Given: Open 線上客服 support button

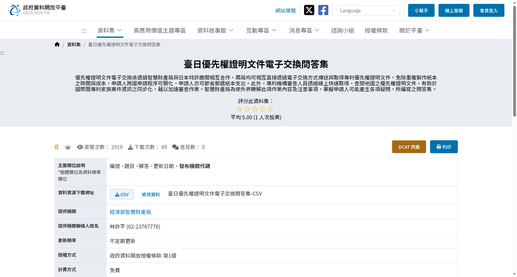Looking at the screenshot, I should 454,10.
